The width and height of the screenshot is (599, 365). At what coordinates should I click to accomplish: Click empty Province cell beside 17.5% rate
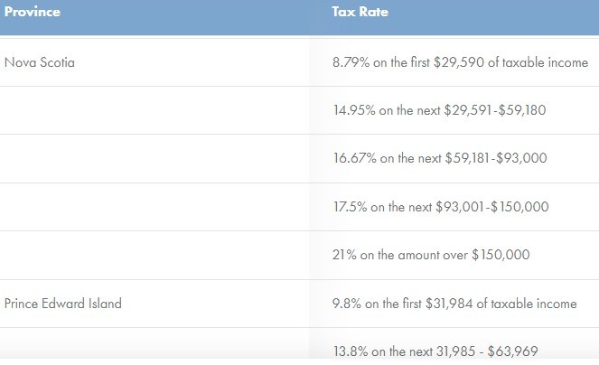(154, 207)
